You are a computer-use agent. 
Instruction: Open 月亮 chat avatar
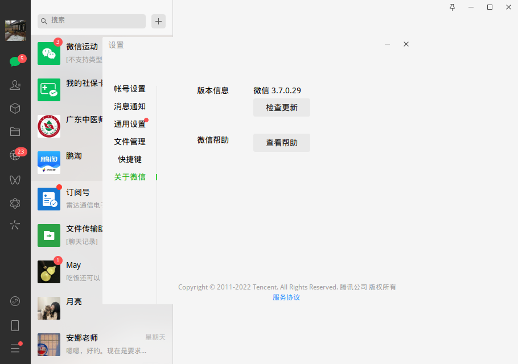click(x=49, y=308)
